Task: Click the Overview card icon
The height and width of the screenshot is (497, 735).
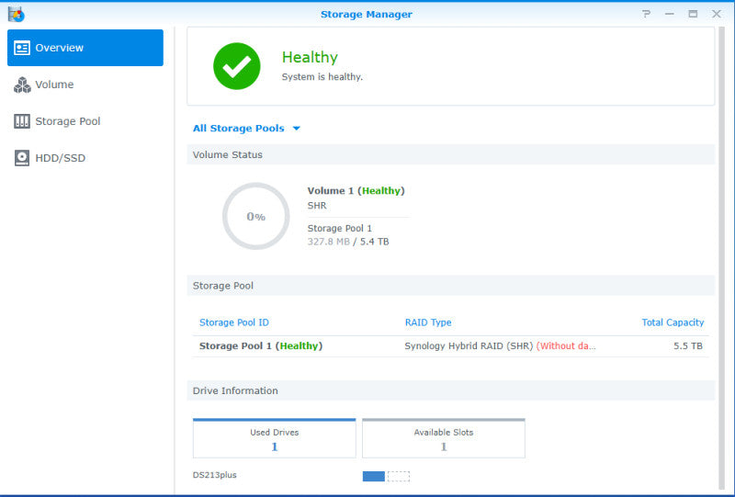Action: point(22,48)
